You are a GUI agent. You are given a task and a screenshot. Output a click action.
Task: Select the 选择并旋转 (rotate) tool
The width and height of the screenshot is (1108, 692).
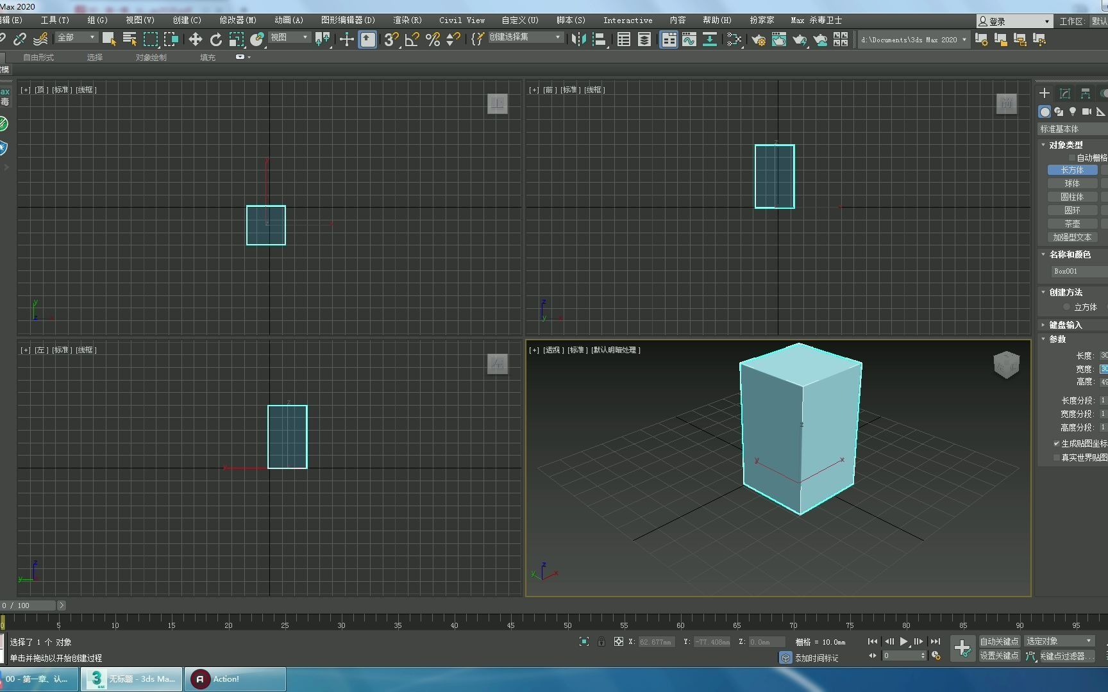pyautogui.click(x=216, y=39)
